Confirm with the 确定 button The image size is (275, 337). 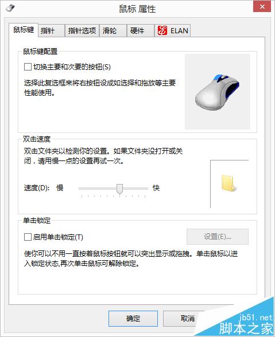tap(133, 319)
